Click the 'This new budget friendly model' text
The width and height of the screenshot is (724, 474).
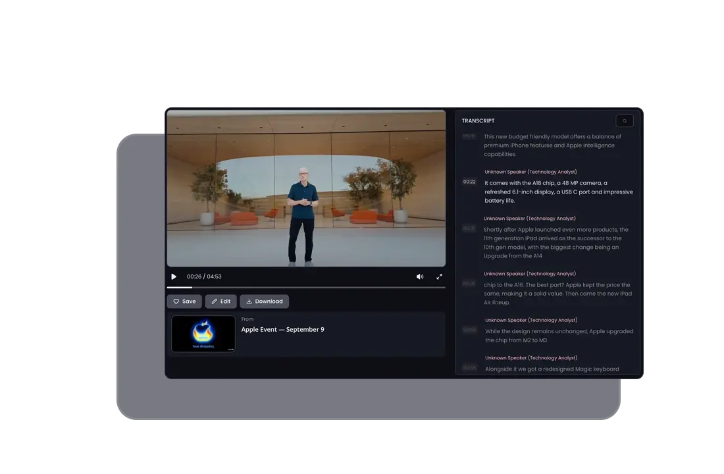tap(552, 145)
